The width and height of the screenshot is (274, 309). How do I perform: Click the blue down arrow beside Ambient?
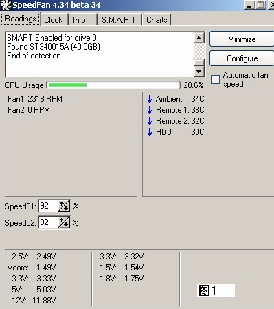click(150, 99)
